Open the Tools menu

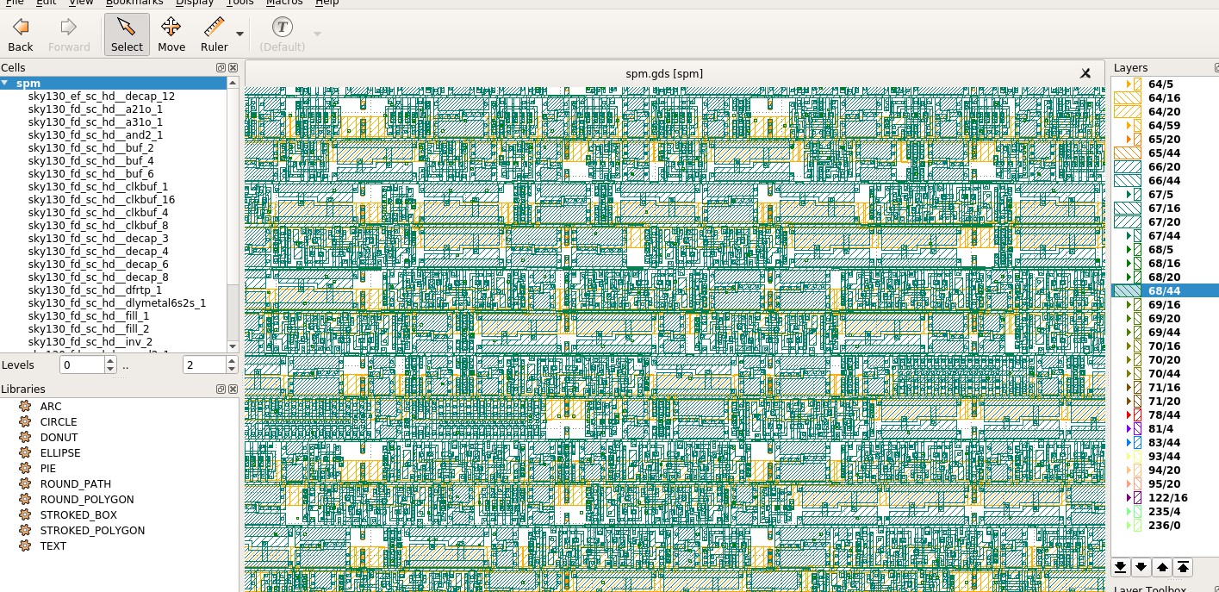pos(240,3)
